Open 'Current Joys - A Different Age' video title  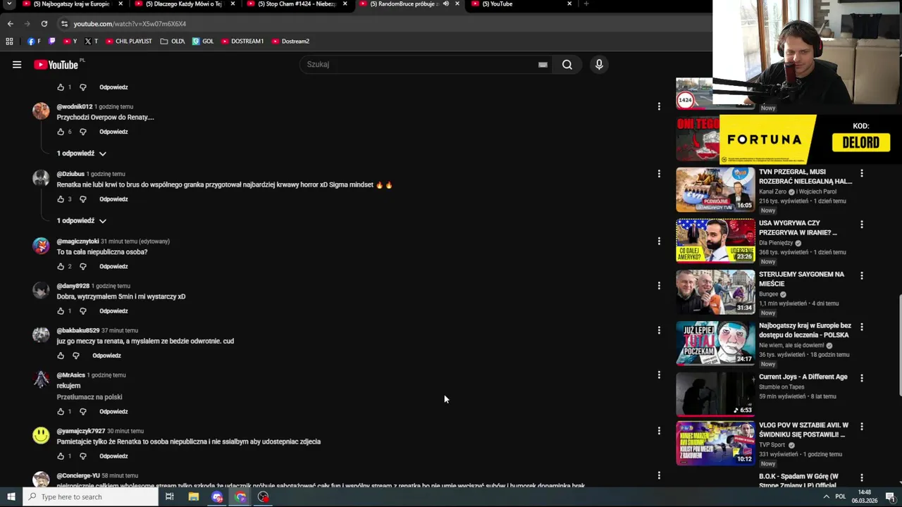803,377
